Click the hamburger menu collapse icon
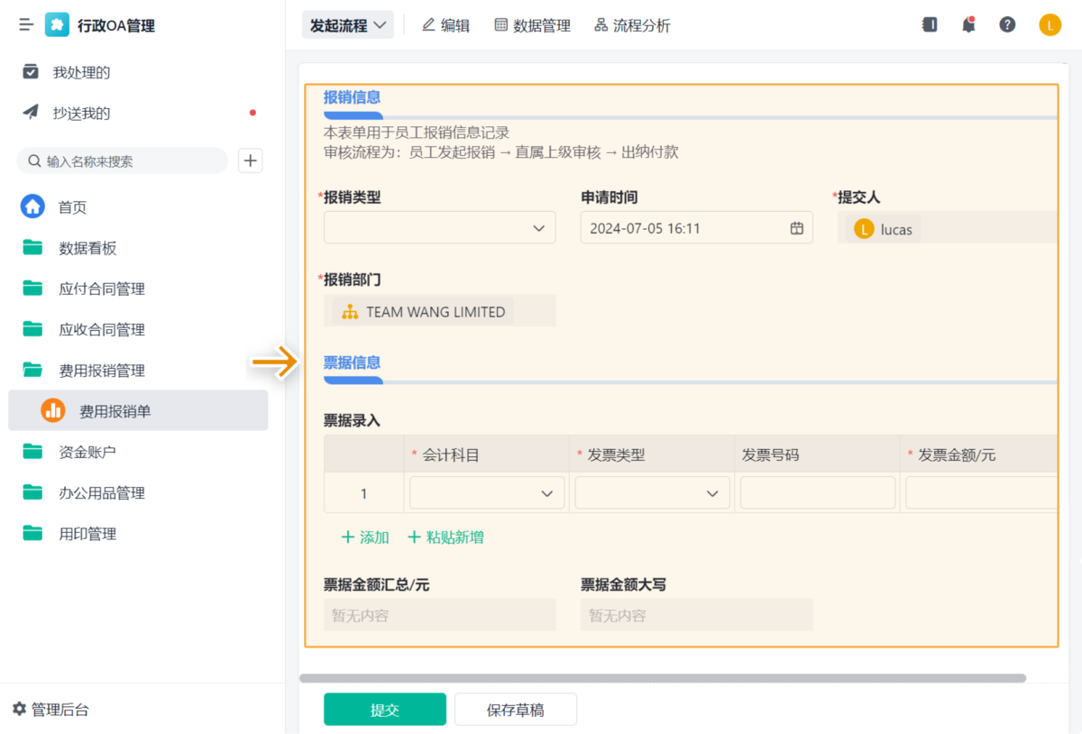Screen dimensions: 1082x734 pos(26,25)
